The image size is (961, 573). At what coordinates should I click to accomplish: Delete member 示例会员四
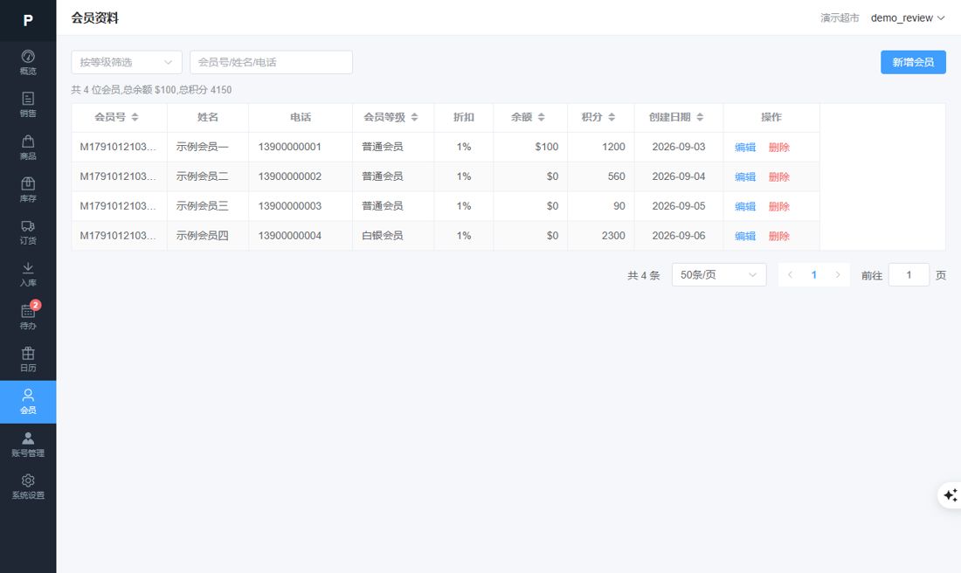[779, 236]
